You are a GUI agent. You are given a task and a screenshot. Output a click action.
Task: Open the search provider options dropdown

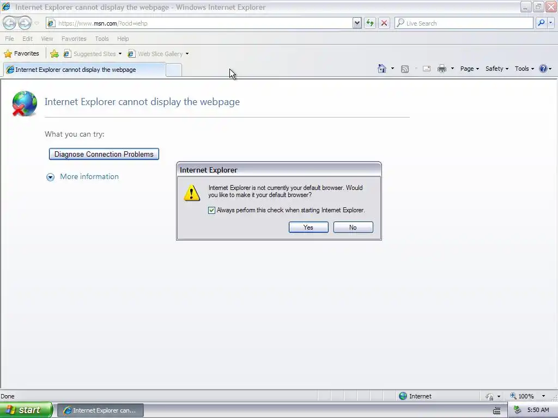(550, 23)
